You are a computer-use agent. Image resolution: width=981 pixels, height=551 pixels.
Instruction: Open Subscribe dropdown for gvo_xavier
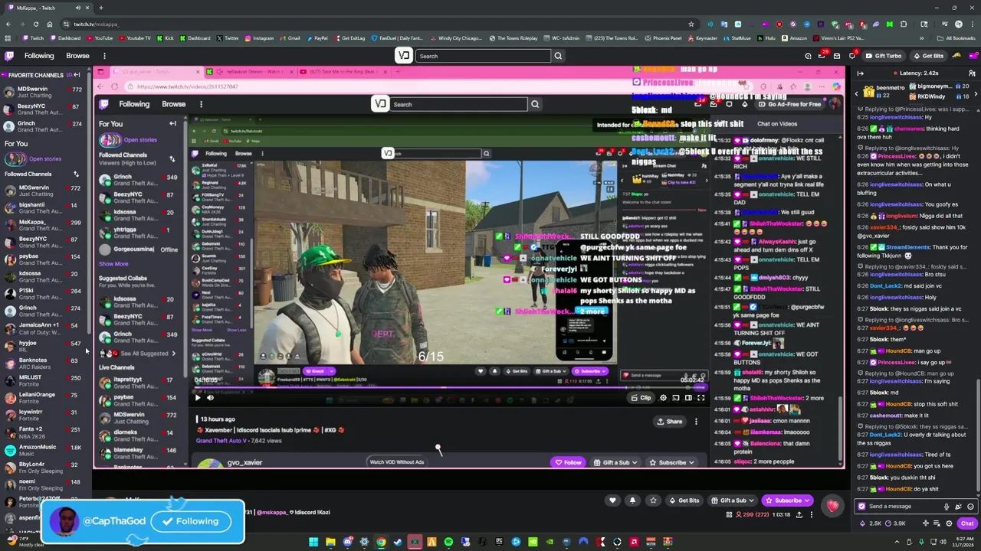671,462
